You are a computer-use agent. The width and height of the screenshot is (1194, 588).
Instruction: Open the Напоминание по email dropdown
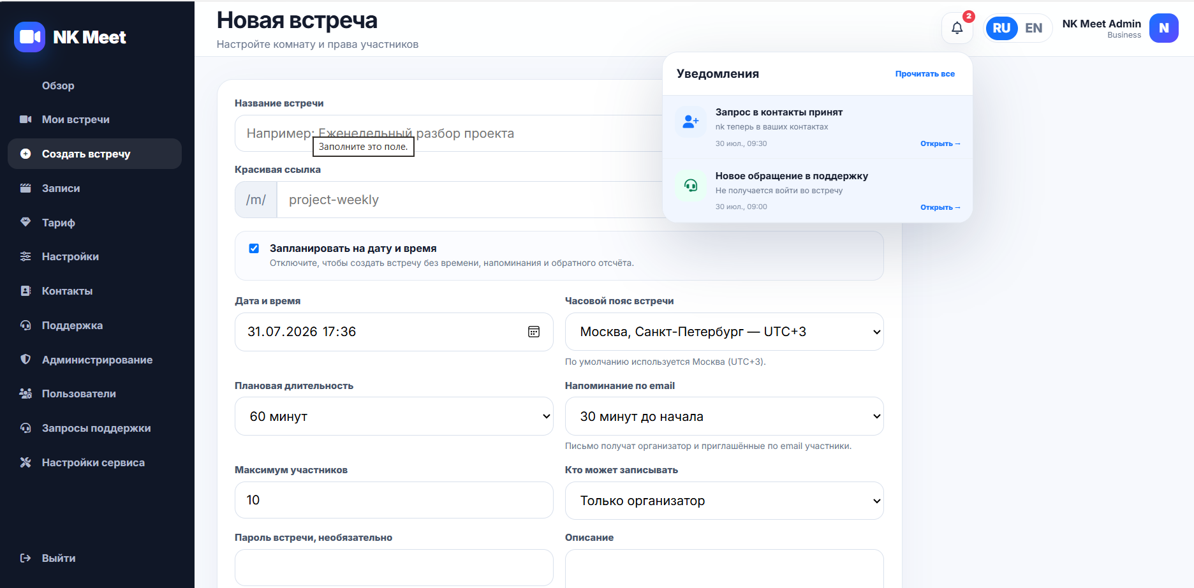tap(724, 416)
